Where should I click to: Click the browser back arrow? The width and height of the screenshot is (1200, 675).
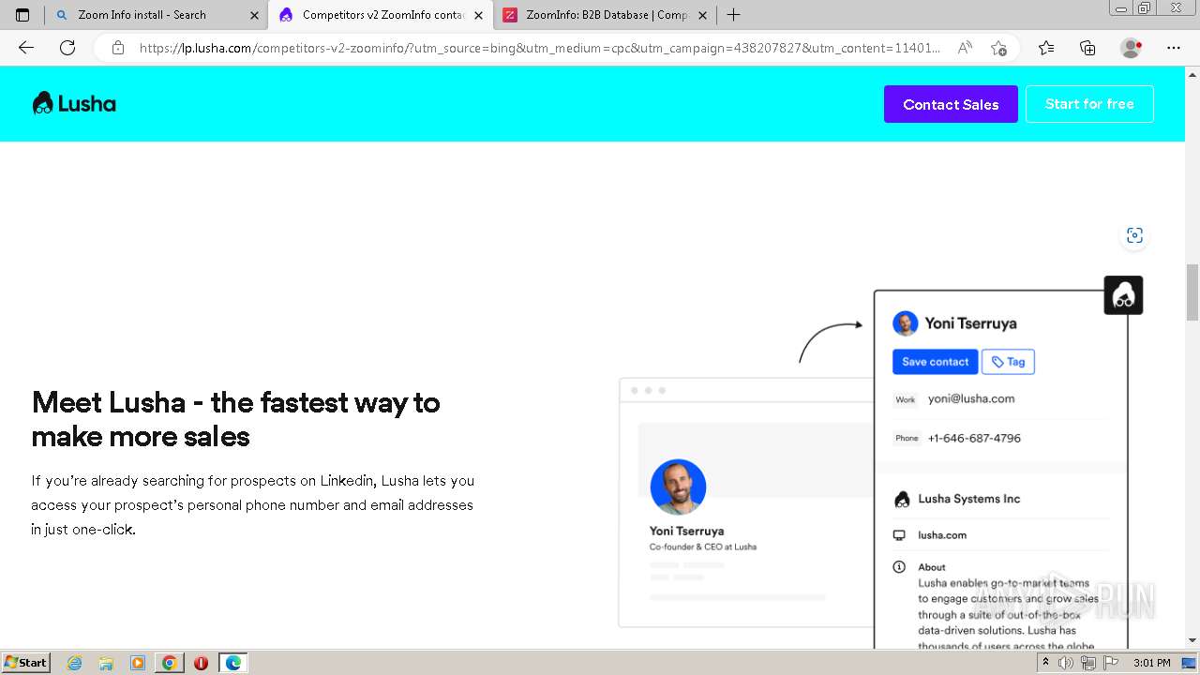coord(26,48)
